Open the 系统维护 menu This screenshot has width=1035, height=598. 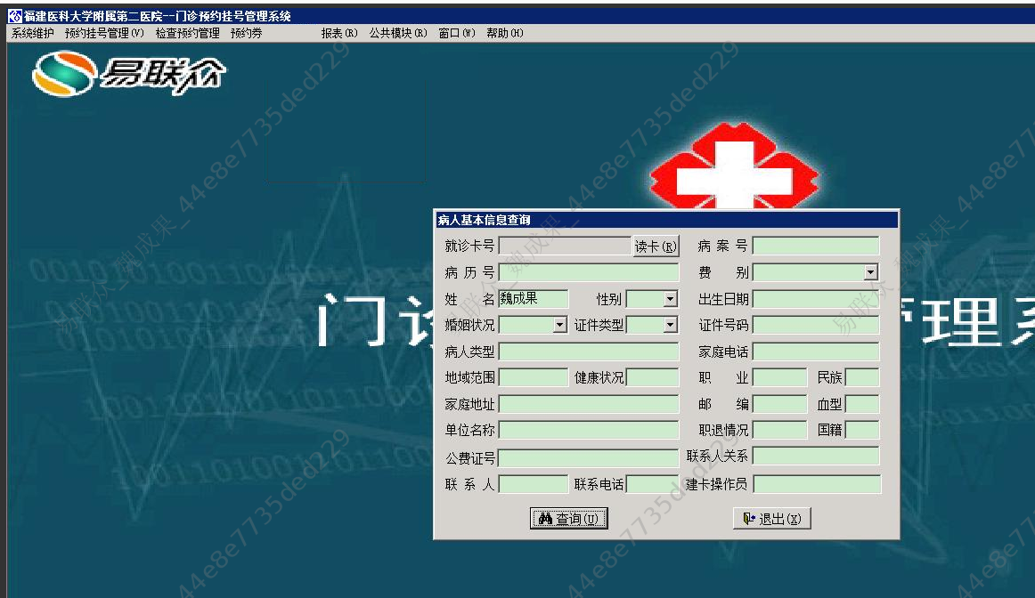point(32,33)
